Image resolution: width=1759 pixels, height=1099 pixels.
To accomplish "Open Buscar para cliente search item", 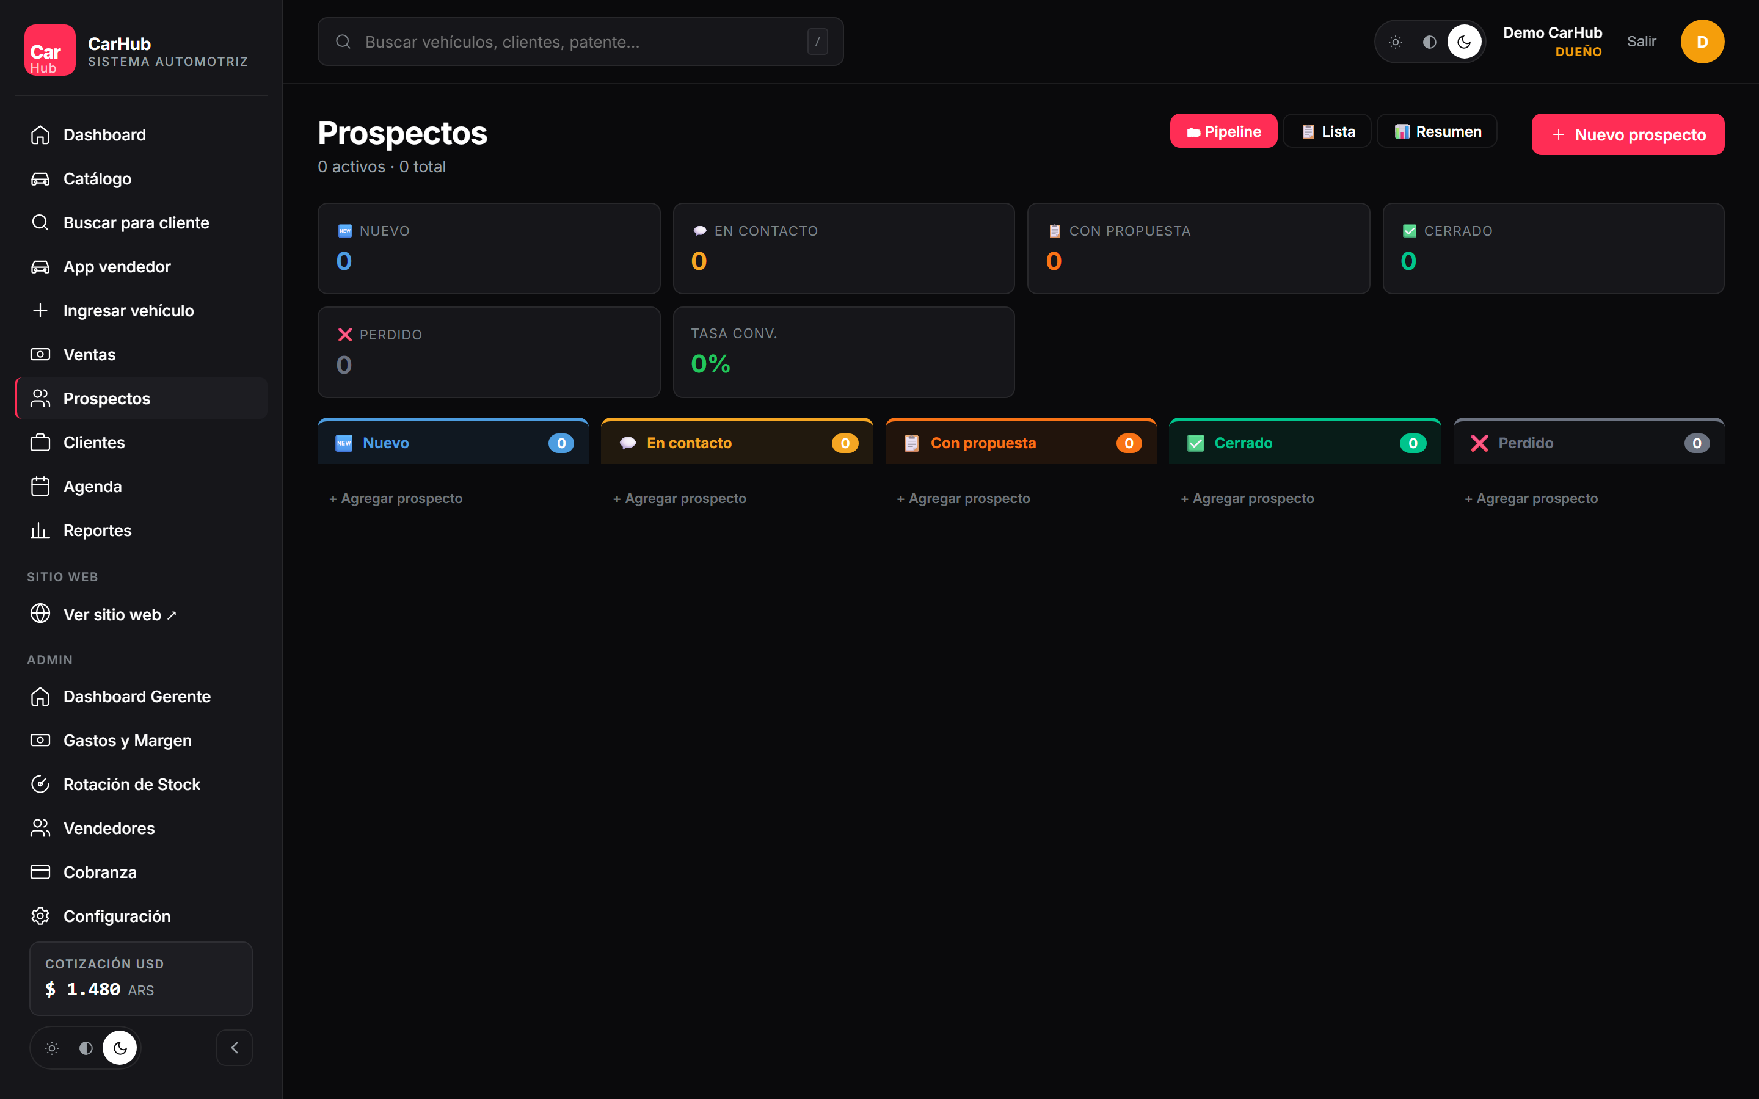I will pos(141,222).
